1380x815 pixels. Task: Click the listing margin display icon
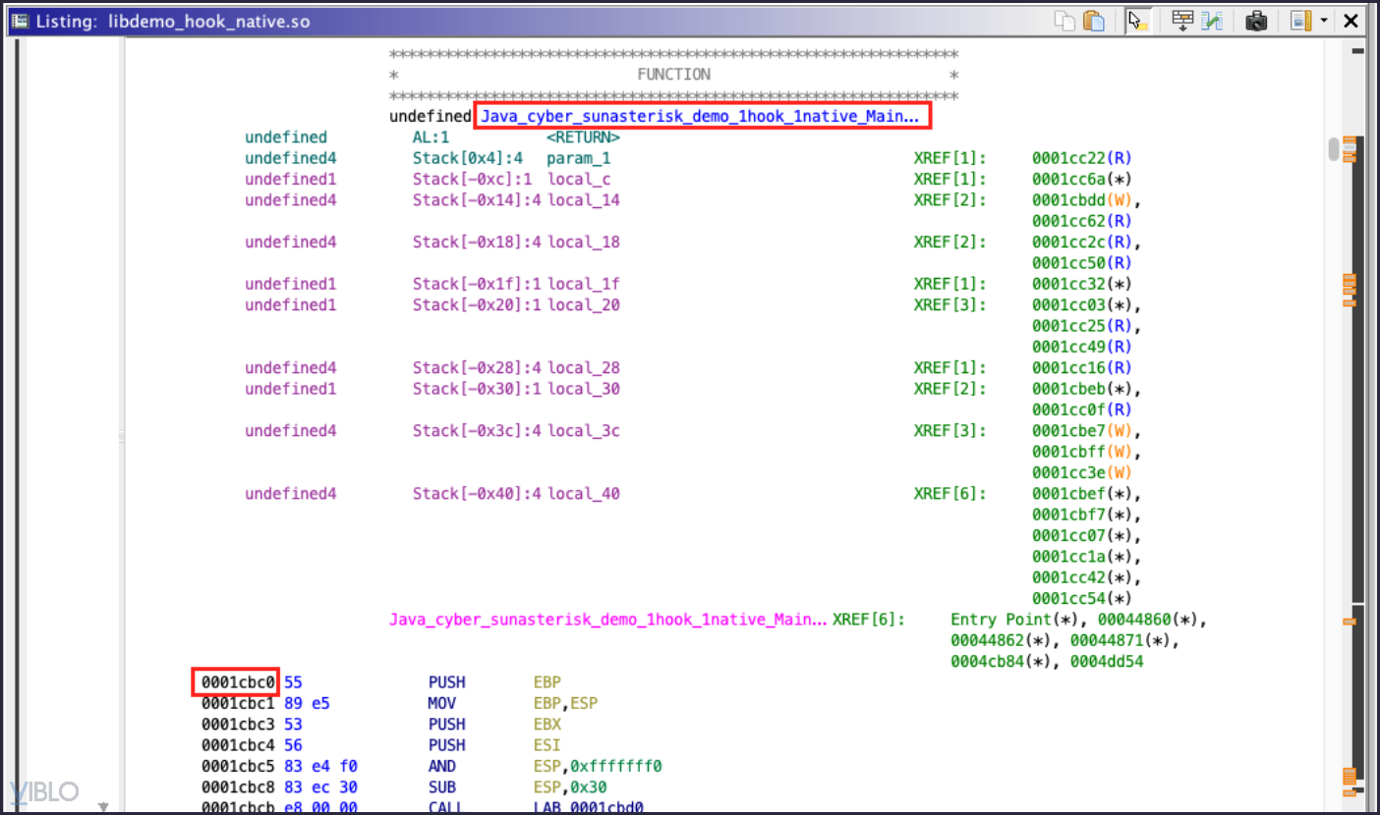[1301, 21]
